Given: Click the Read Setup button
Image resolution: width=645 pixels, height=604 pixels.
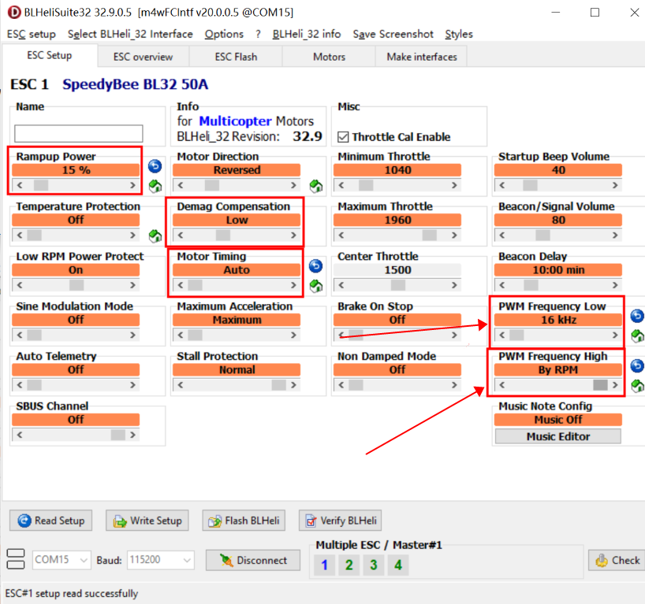Looking at the screenshot, I should coord(51,521).
